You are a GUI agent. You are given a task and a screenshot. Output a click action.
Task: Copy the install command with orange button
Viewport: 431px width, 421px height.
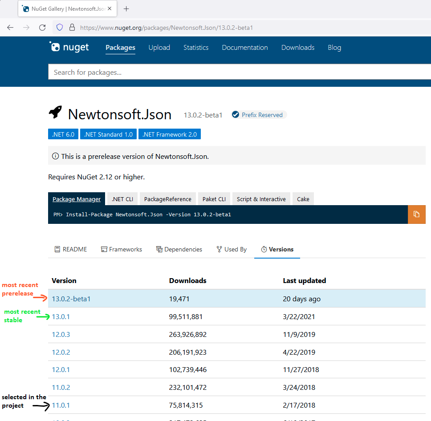point(416,215)
